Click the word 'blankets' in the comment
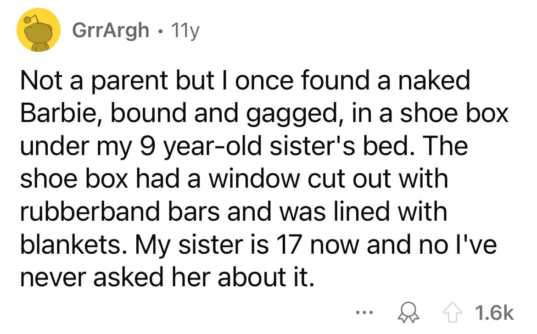The width and height of the screenshot is (537, 334). tap(70, 244)
